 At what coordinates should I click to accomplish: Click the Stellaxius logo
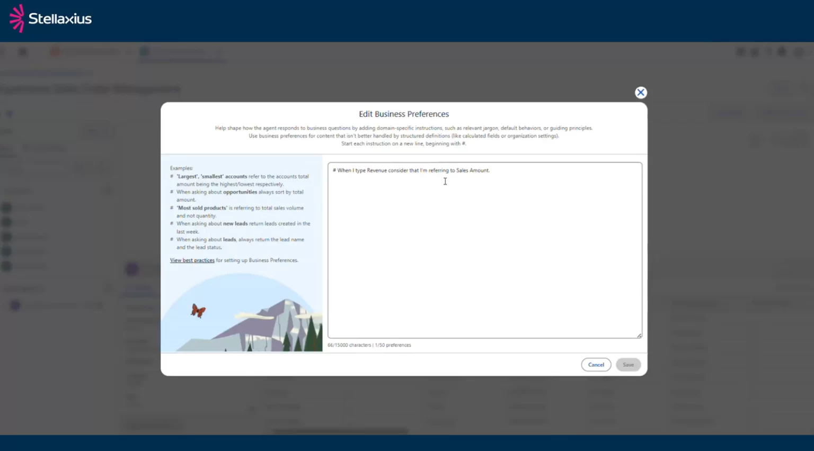50,19
